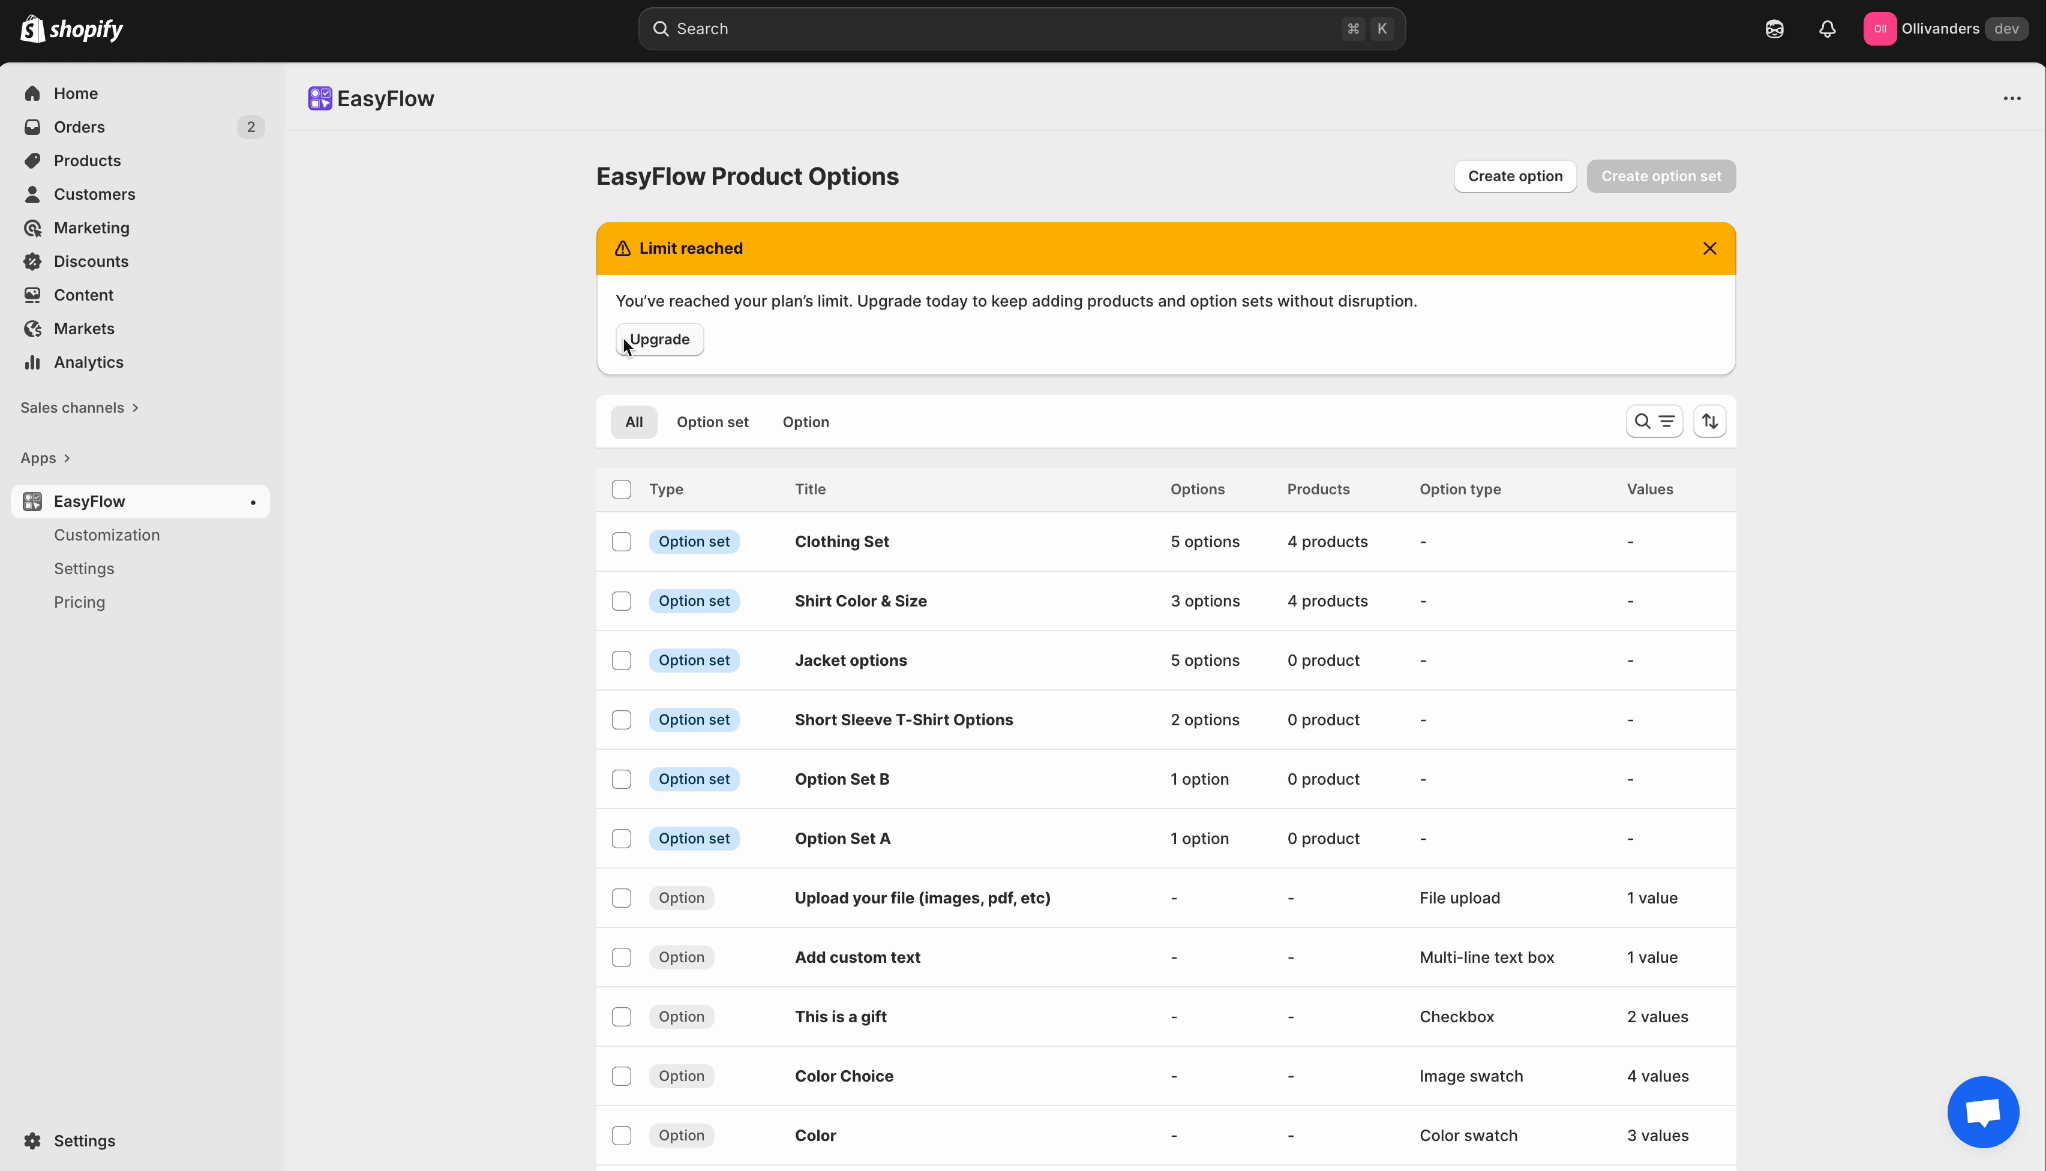The image size is (2046, 1171).
Task: Click the EasyFlow app logo icon
Action: [320, 98]
